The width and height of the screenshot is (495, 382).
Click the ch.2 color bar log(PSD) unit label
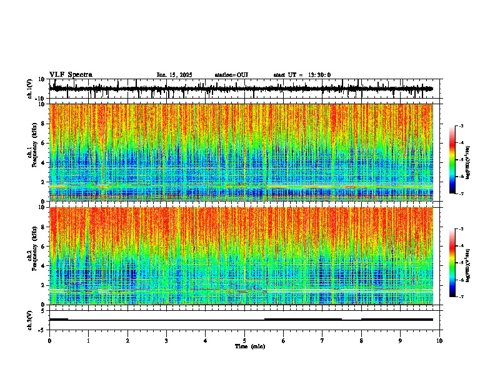coord(468,265)
